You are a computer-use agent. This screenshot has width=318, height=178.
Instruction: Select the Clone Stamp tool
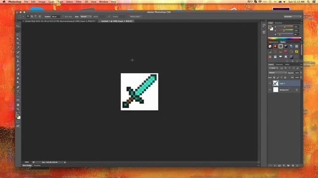point(18,61)
